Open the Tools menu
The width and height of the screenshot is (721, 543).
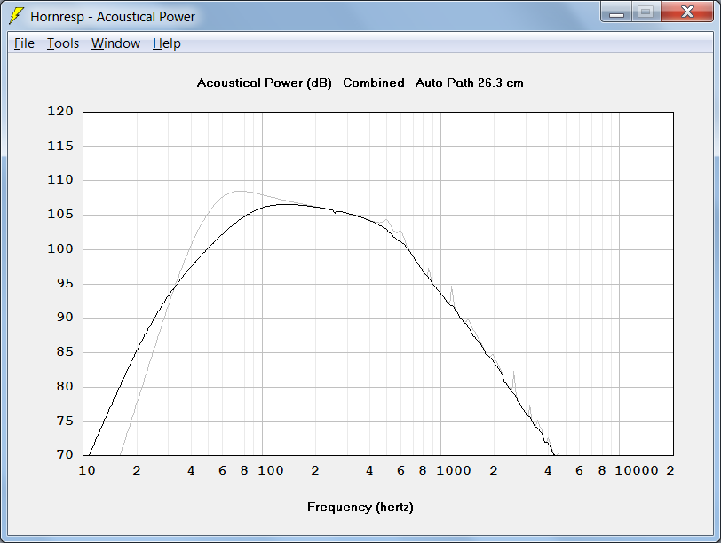click(63, 43)
